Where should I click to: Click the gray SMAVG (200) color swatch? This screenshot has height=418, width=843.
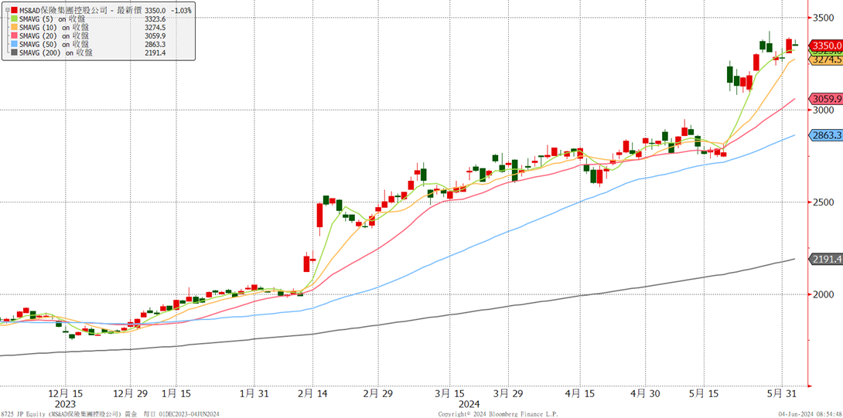click(15, 53)
